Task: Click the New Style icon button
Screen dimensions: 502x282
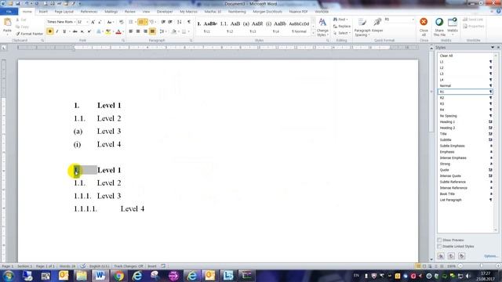Action: tap(441, 256)
